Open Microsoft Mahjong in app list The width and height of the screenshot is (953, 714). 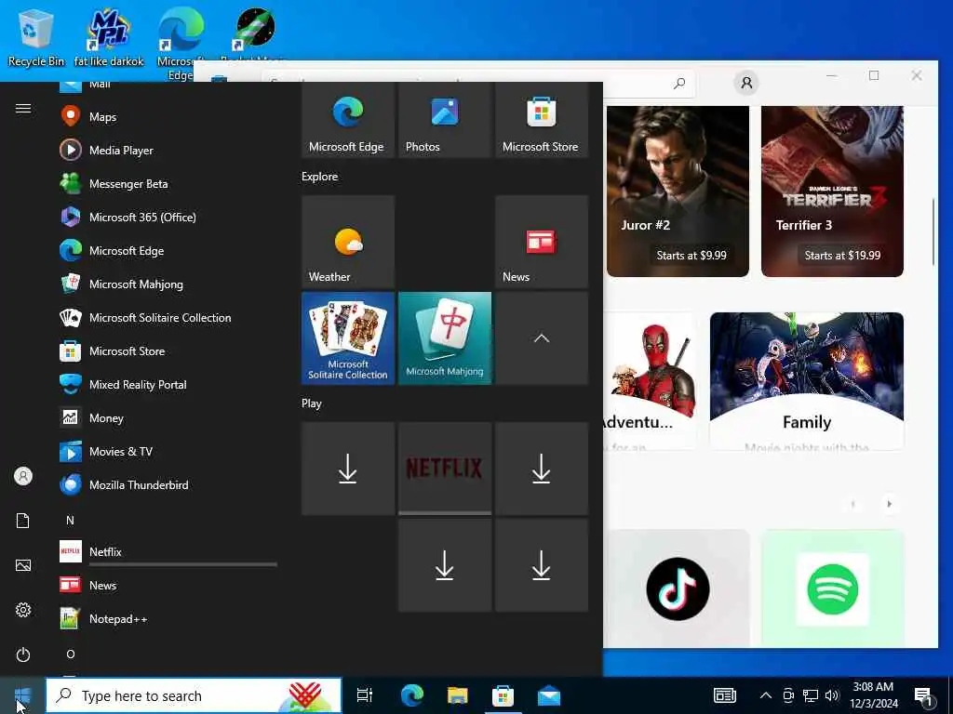point(168,284)
